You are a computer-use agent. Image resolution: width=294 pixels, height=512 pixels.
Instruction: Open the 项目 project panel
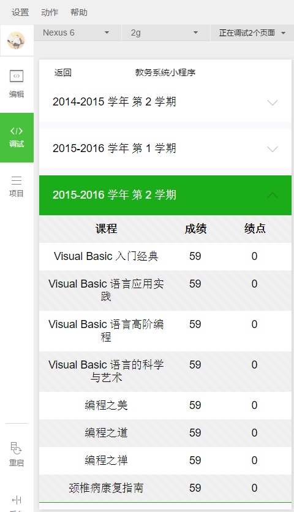[17, 186]
